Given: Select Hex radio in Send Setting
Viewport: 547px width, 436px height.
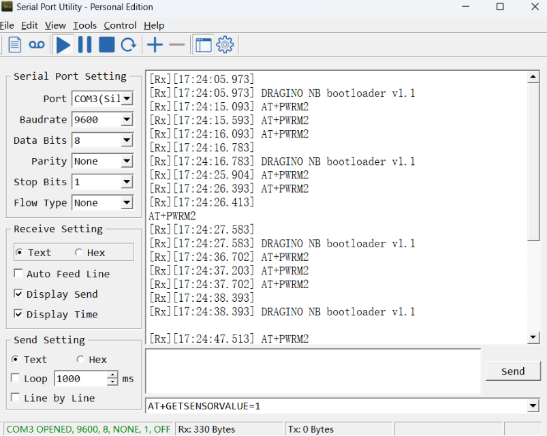Looking at the screenshot, I should (x=80, y=359).
